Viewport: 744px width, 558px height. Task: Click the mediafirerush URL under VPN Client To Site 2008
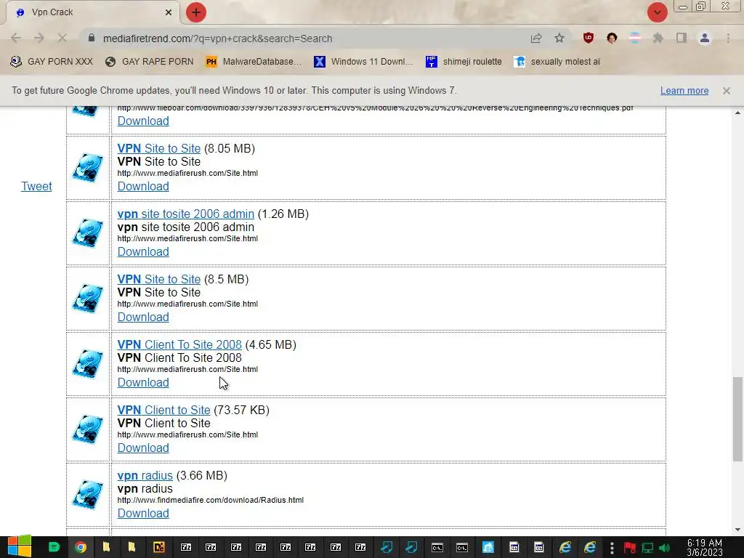[x=187, y=369]
